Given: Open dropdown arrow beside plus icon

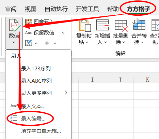Looking at the screenshot, I should pos(55,43).
